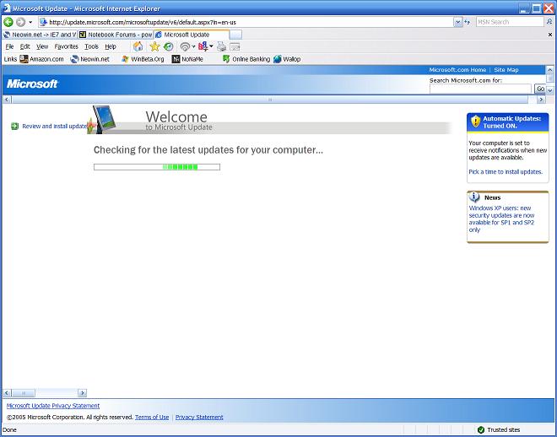Click the RSS feeds icon in toolbar
The image size is (557, 437).
click(x=185, y=46)
